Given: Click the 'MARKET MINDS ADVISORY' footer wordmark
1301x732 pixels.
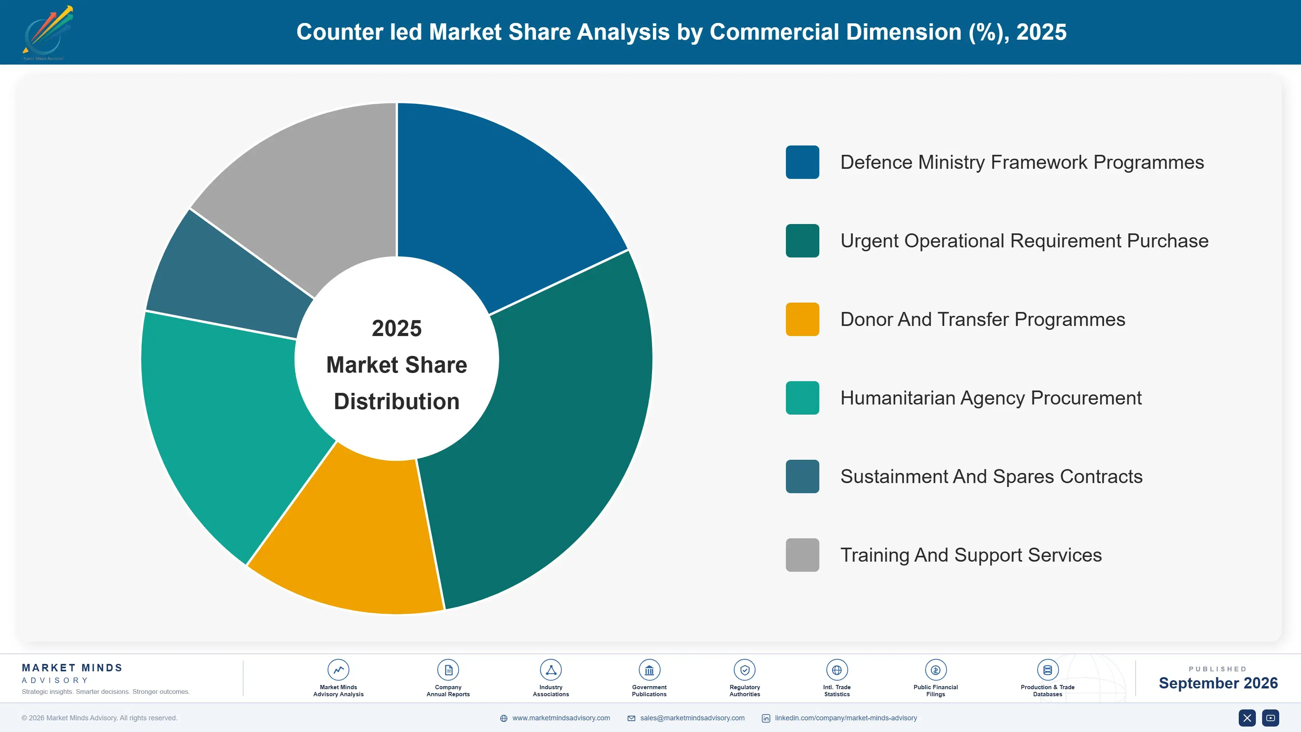Looking at the screenshot, I should click(x=72, y=673).
